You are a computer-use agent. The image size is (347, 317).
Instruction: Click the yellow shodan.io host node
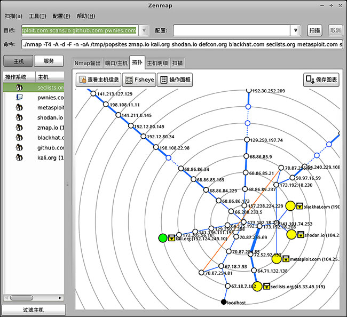(x=291, y=234)
